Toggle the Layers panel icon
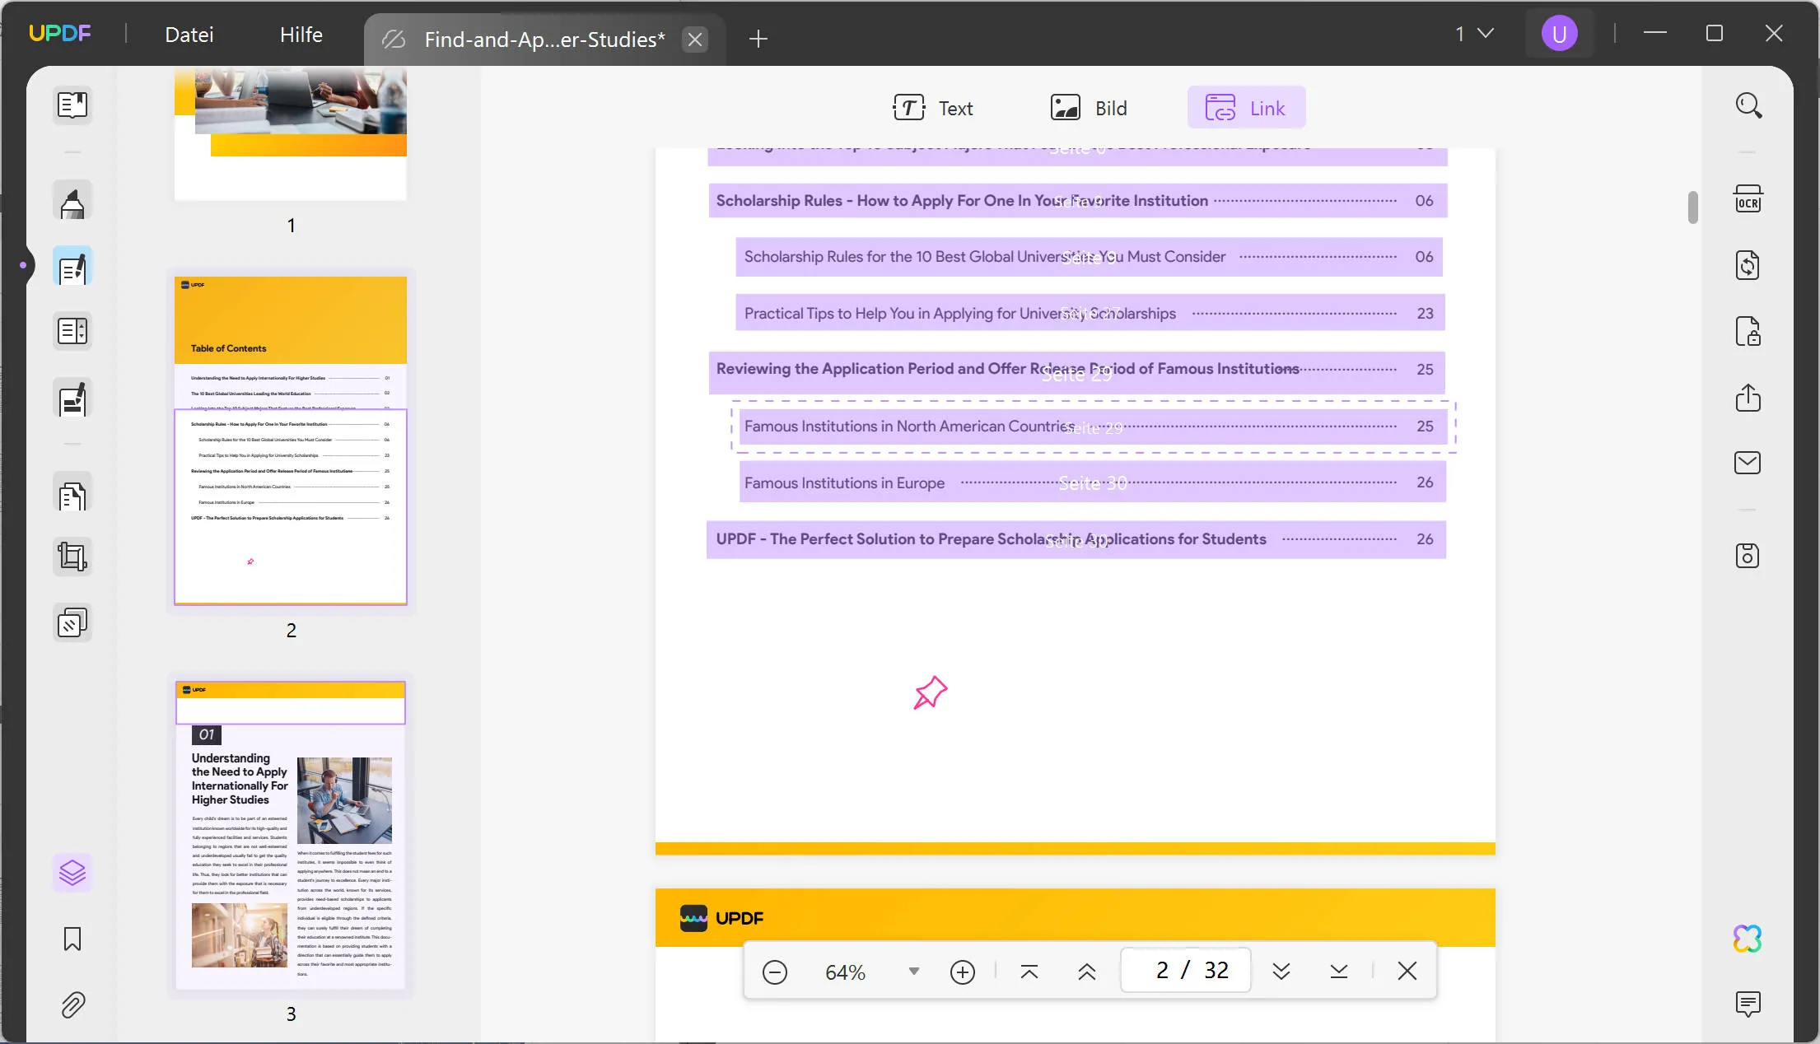 (x=72, y=873)
